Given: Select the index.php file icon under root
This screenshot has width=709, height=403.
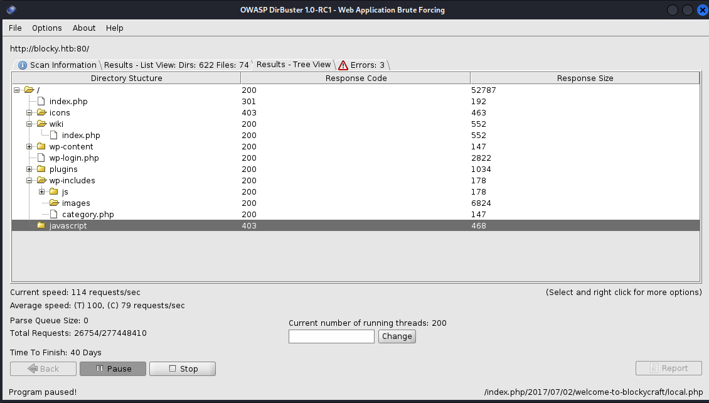Looking at the screenshot, I should tap(41, 101).
